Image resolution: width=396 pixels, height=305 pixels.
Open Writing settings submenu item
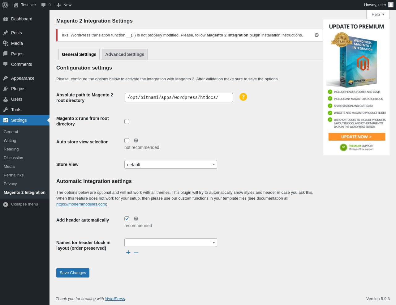[x=10, y=141]
